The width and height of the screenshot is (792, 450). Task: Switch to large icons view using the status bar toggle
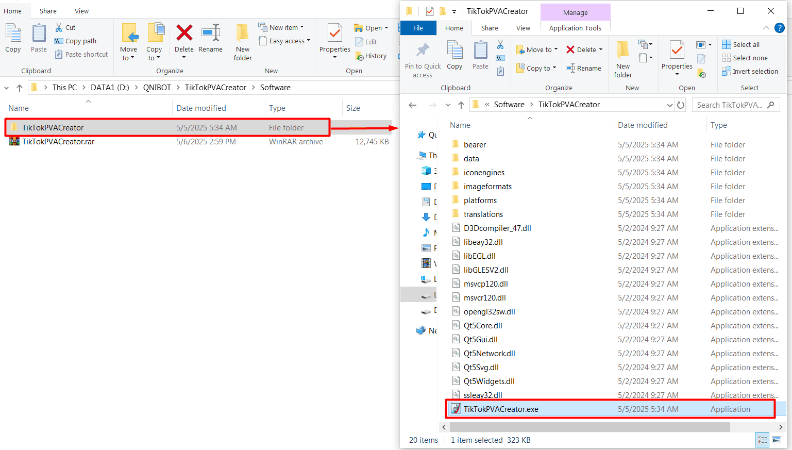click(777, 440)
